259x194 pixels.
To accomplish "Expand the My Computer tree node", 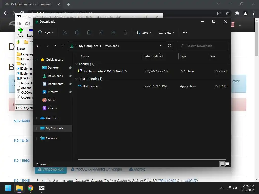I will (37, 128).
